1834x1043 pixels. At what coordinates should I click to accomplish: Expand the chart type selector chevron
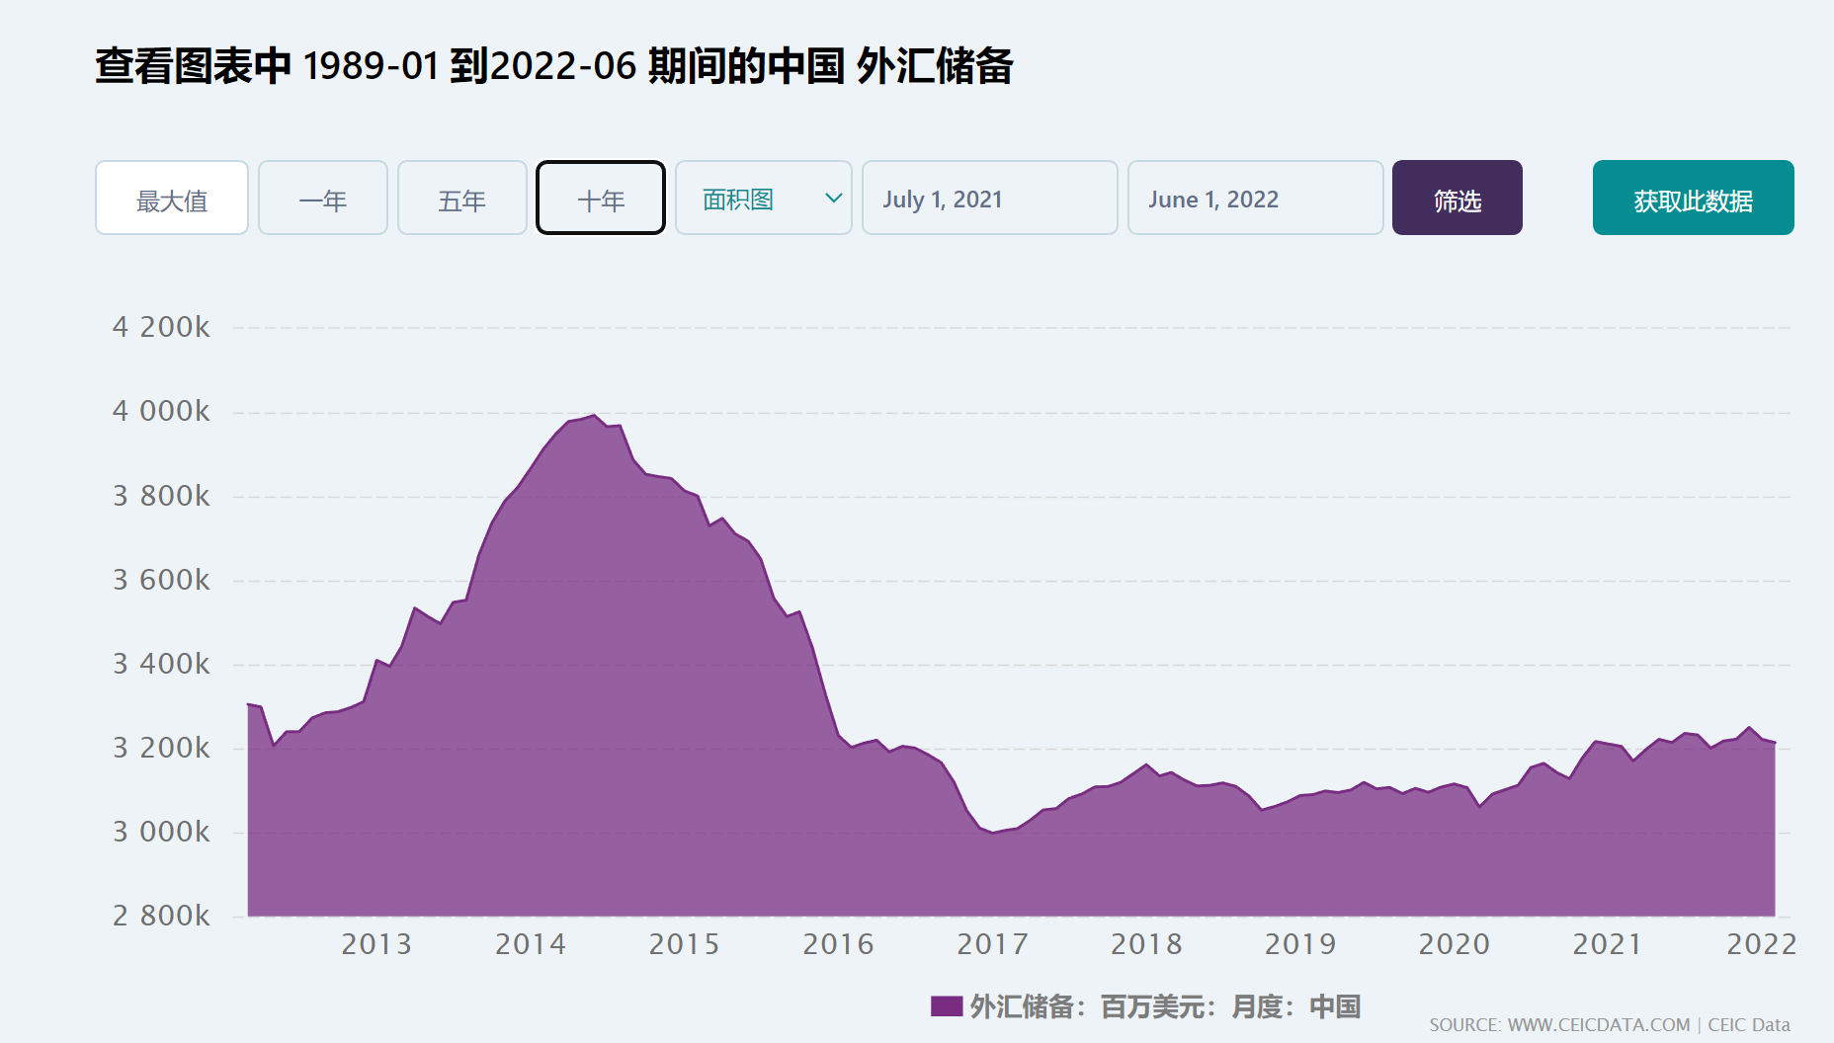(832, 199)
